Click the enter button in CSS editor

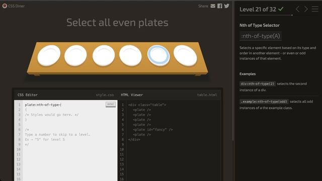coord(111,104)
